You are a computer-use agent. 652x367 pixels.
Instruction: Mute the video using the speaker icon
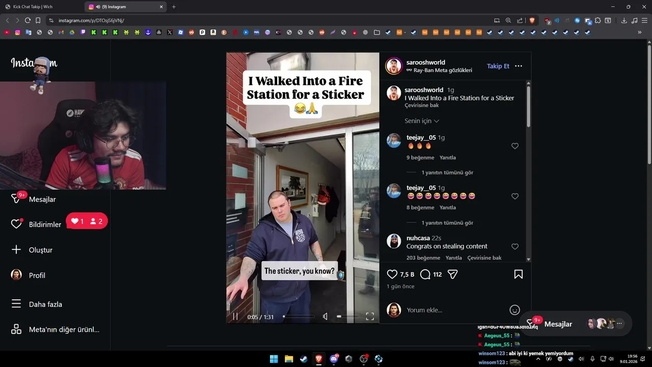[325, 317]
